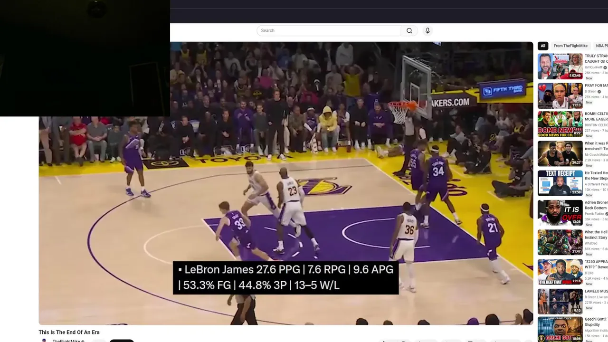Image resolution: width=608 pixels, height=342 pixels.
Task: Open the 'GEECHI GOT' 18:06 thumbnail
Action: [560, 330]
